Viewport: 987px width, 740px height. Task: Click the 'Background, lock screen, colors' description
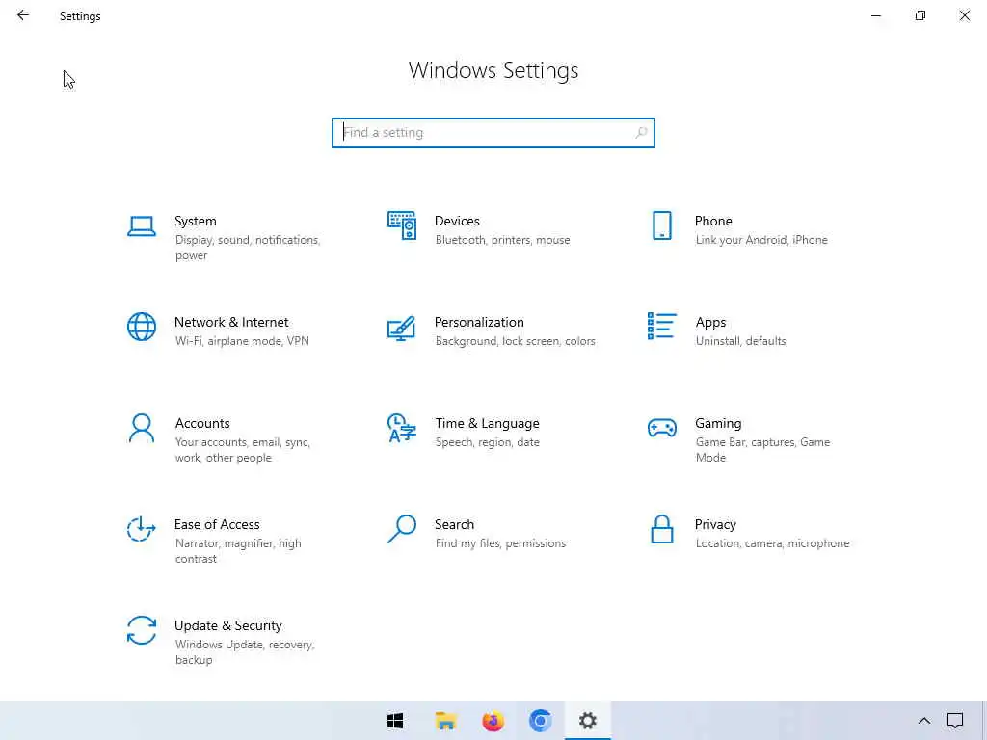point(515,341)
